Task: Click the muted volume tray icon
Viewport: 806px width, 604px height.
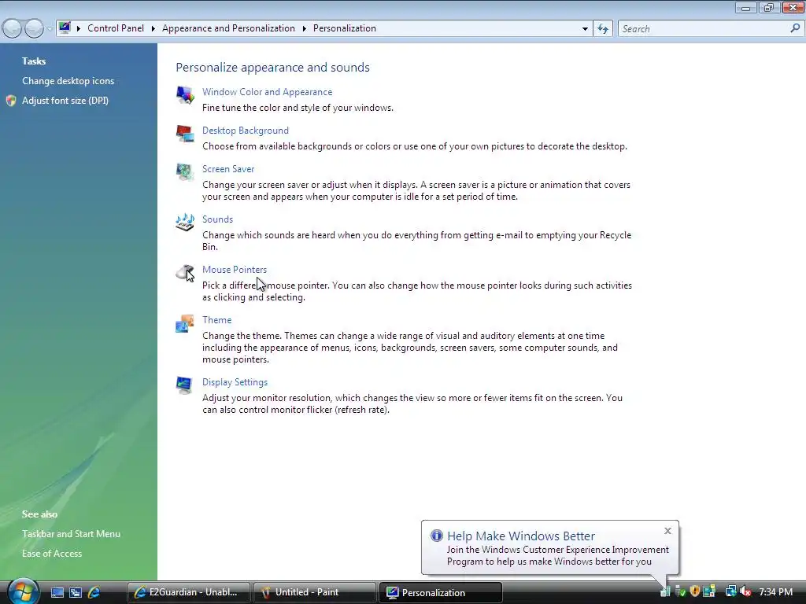Action: coord(746,591)
